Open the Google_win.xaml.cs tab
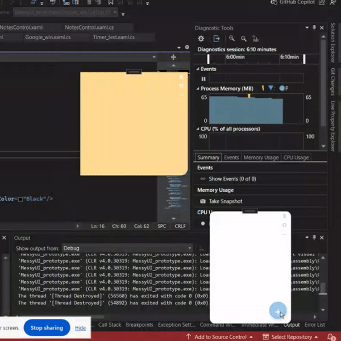Screen dimensions: 341x341 point(48,37)
